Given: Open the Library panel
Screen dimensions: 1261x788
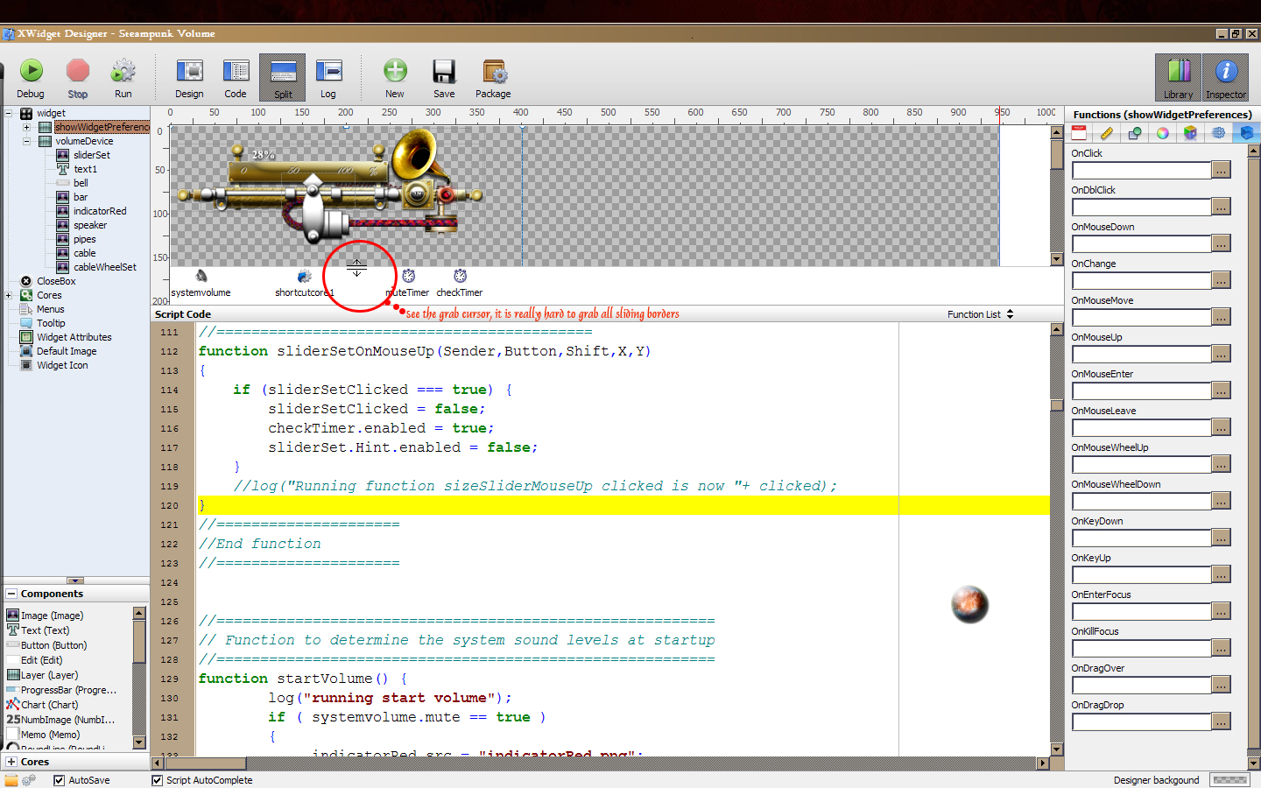Looking at the screenshot, I should pos(1178,78).
